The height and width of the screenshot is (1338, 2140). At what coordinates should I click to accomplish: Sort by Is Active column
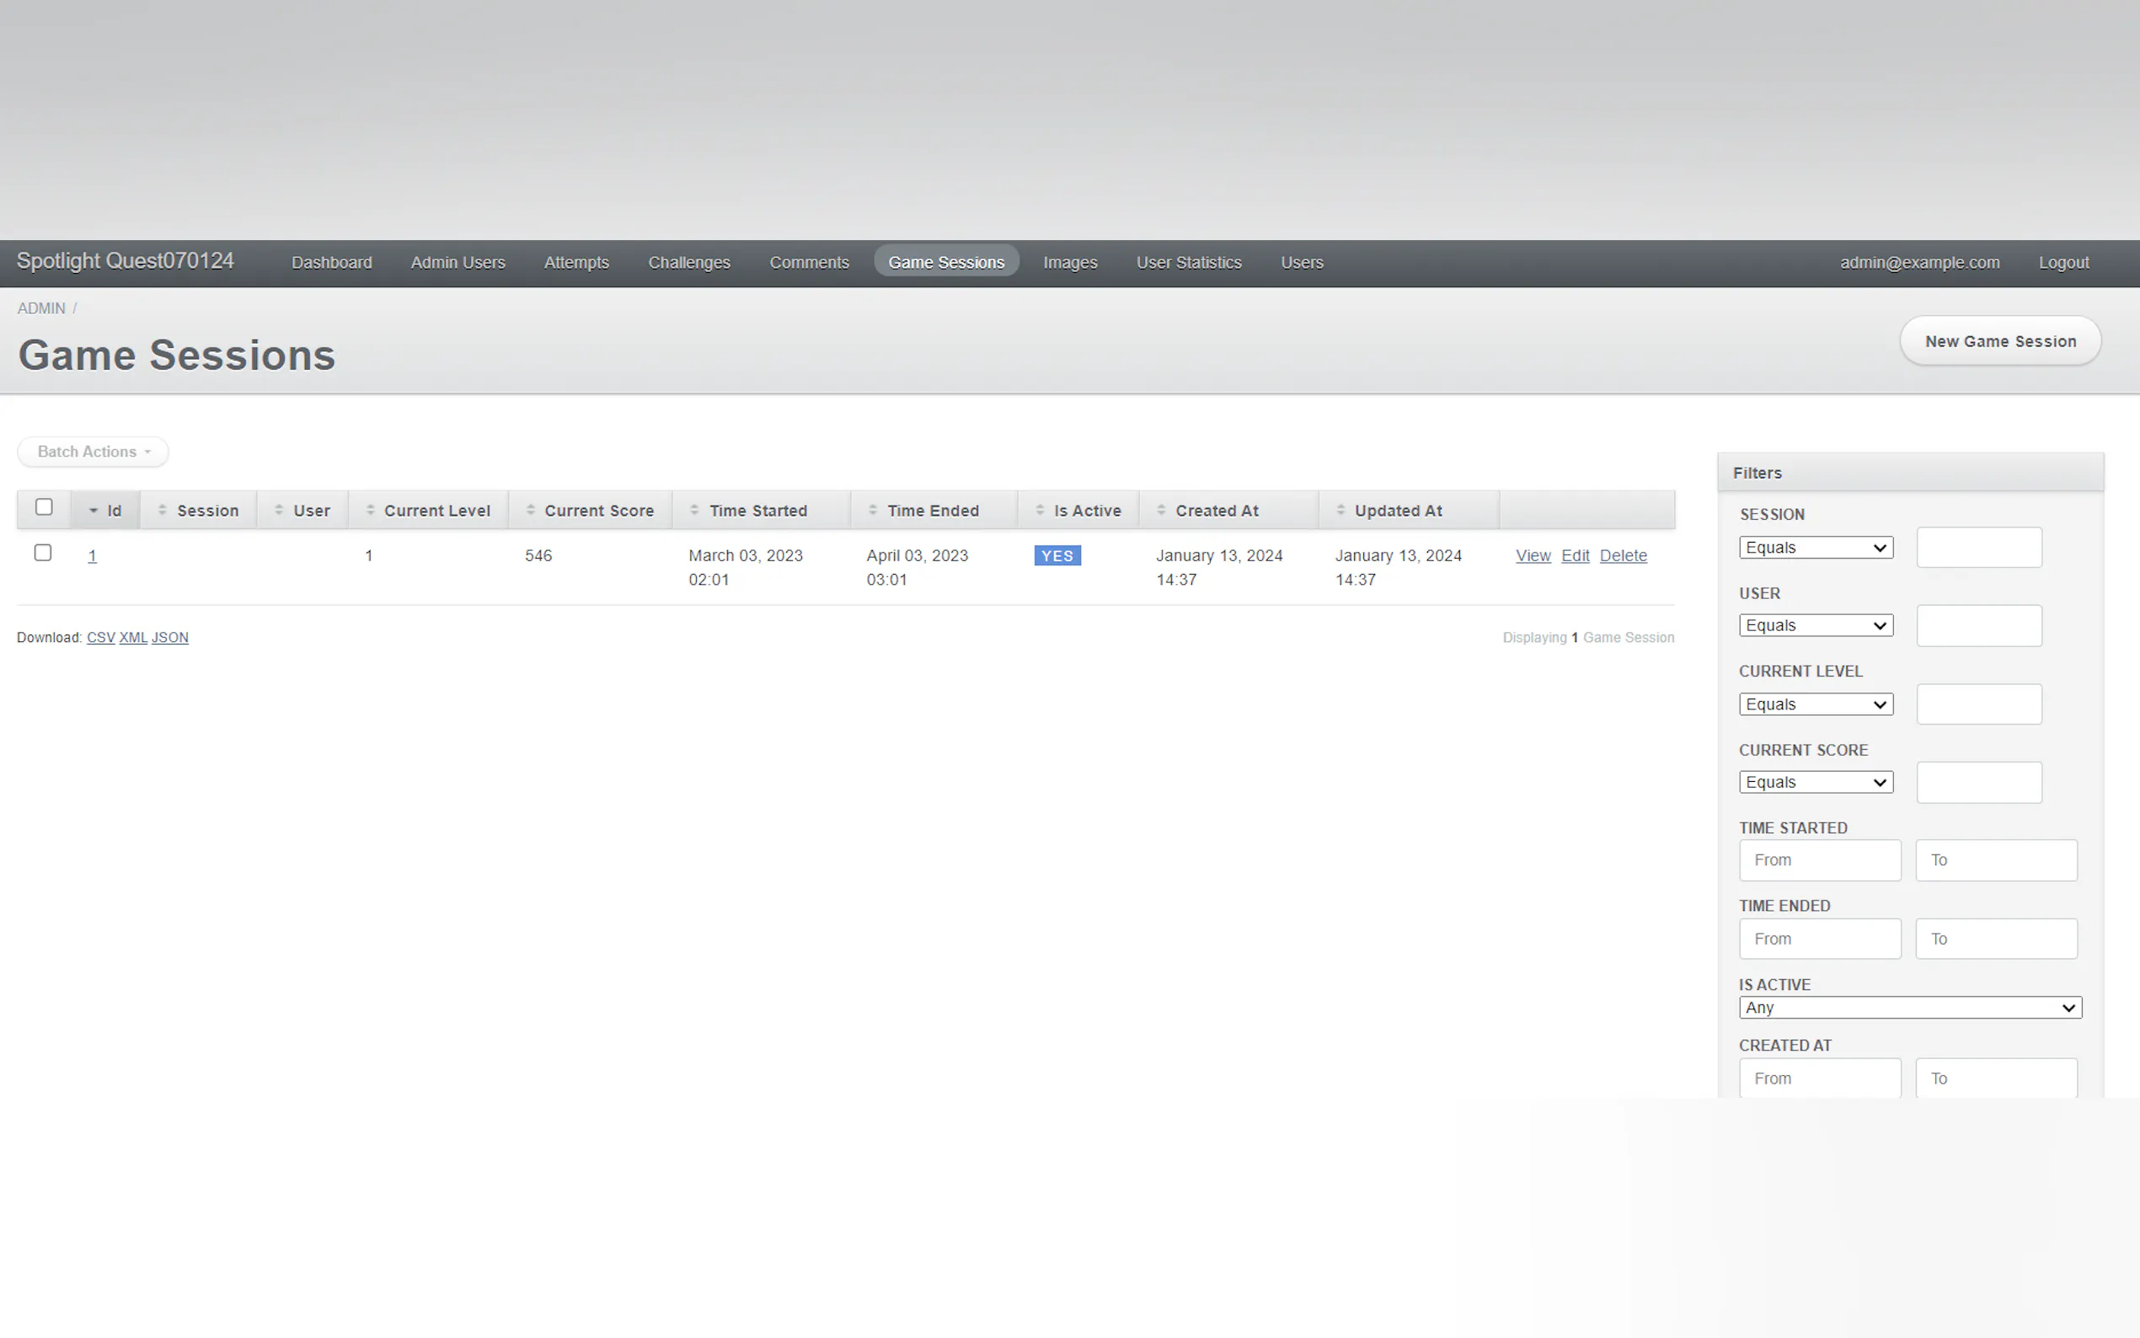[x=1086, y=511]
